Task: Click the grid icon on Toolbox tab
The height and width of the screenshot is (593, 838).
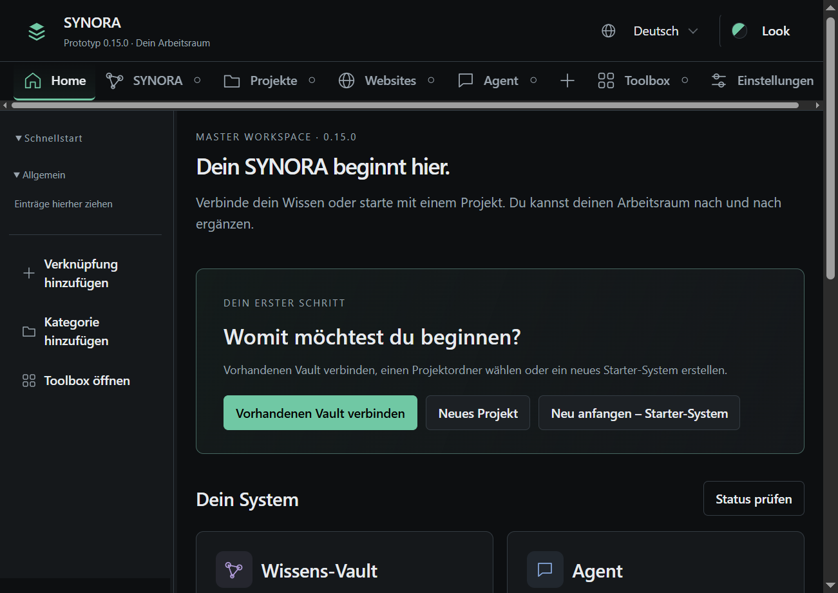Action: (606, 80)
